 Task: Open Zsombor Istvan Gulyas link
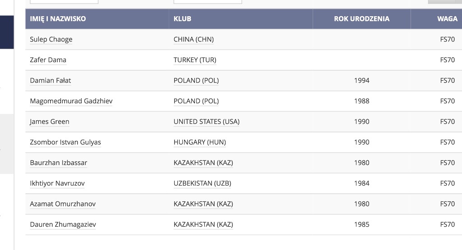(x=65, y=142)
